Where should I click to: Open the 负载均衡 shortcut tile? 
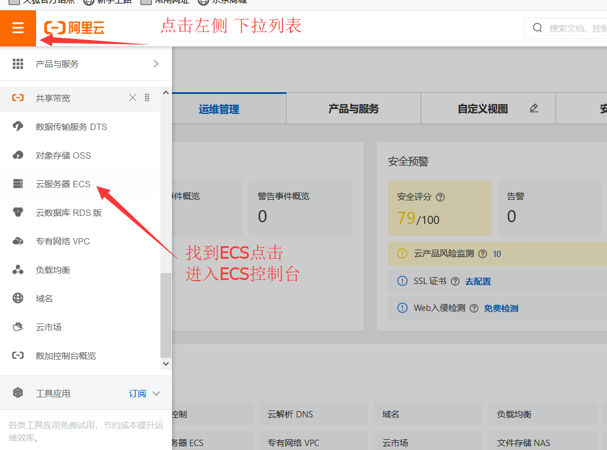tap(543, 414)
